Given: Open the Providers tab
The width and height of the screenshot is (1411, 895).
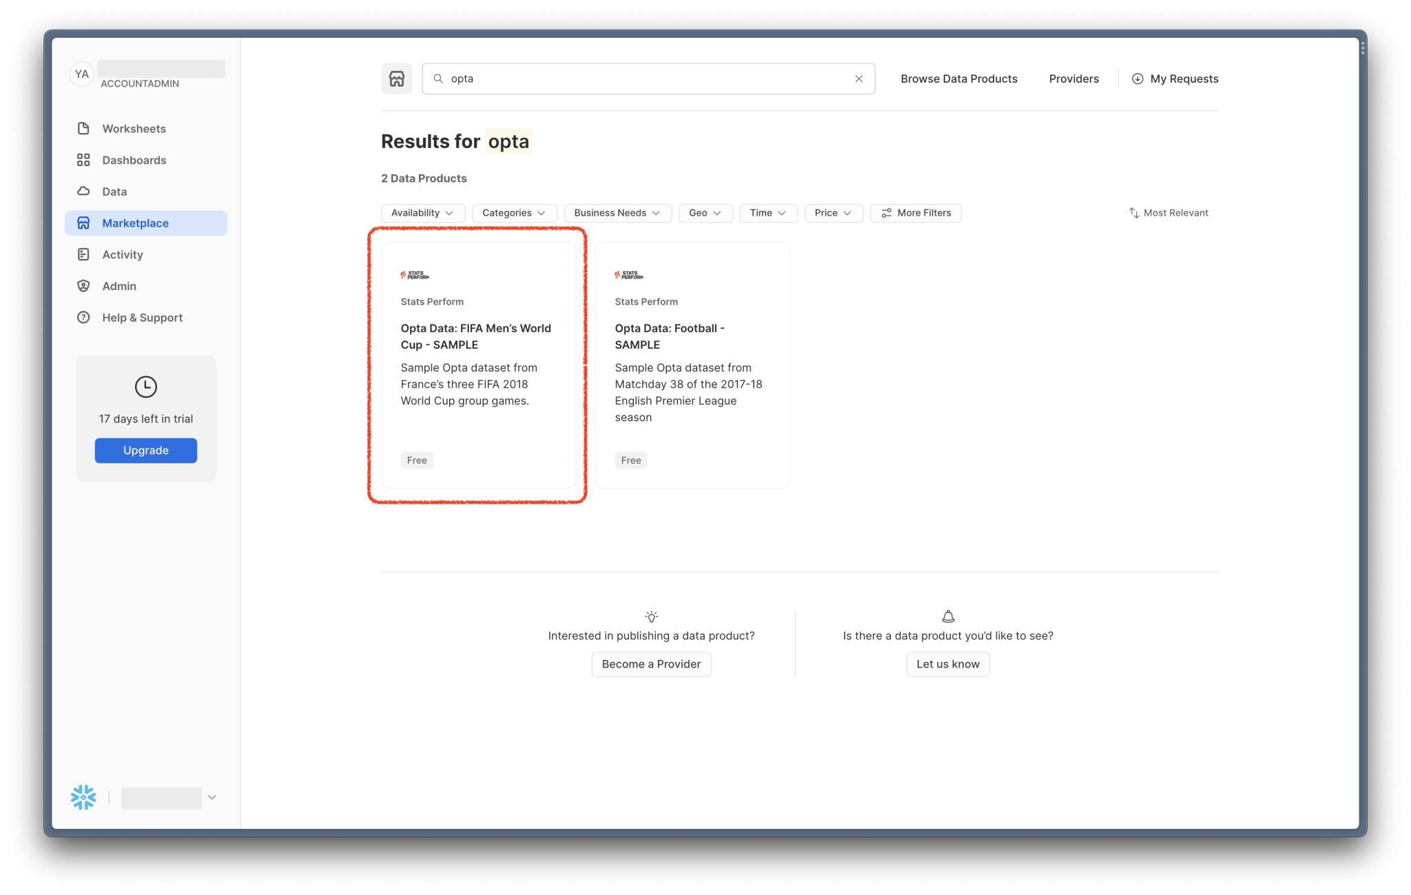Looking at the screenshot, I should (x=1073, y=79).
